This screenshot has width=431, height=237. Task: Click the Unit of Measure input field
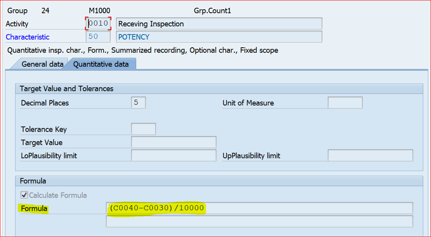click(x=345, y=103)
